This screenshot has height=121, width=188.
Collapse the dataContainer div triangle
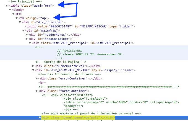coord(27,39)
